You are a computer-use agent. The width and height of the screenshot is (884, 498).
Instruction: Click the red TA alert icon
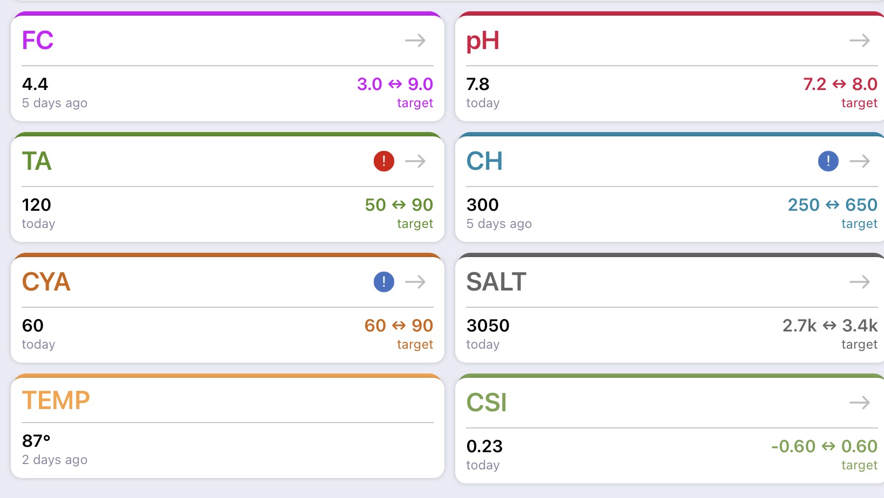(x=384, y=161)
